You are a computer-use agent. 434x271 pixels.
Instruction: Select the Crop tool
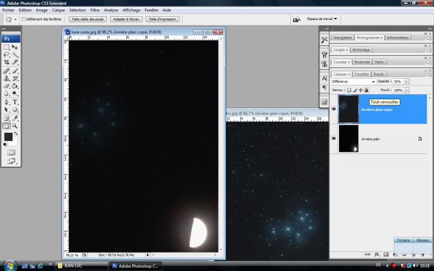tap(7, 62)
